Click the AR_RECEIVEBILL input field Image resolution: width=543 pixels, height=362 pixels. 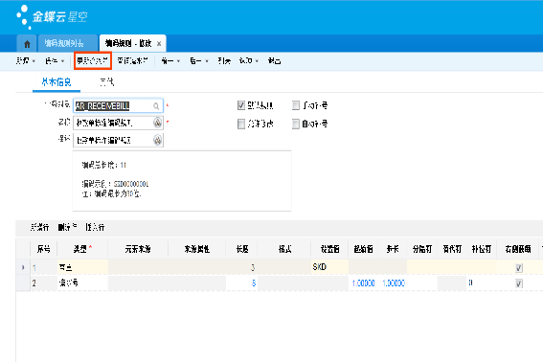coord(118,106)
